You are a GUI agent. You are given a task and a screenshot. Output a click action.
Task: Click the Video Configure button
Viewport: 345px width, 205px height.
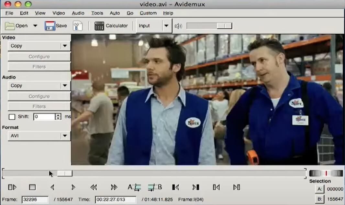[x=39, y=57]
